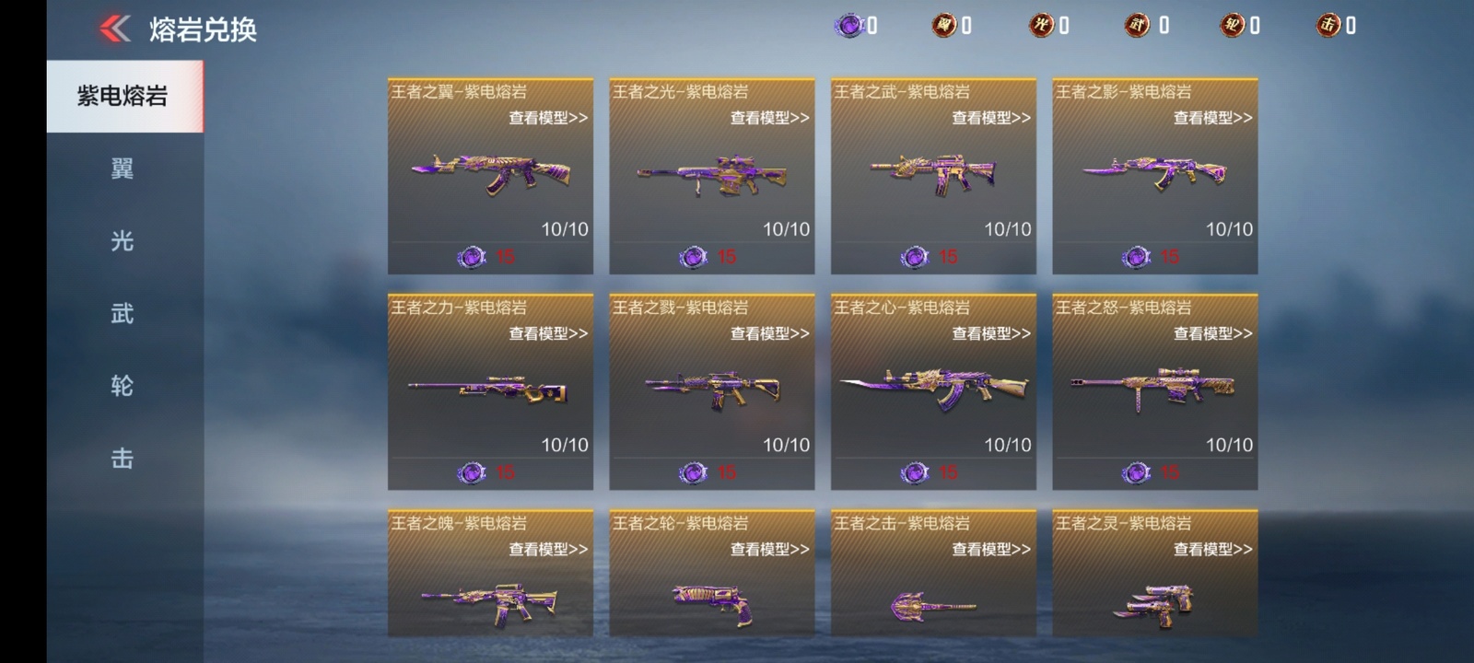Switch to the 翼 sidebar tab
The width and height of the screenshot is (1474, 663).
(x=124, y=169)
